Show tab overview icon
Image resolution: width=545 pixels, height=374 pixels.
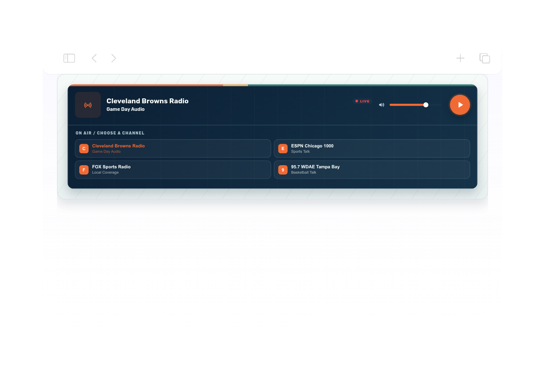(484, 58)
